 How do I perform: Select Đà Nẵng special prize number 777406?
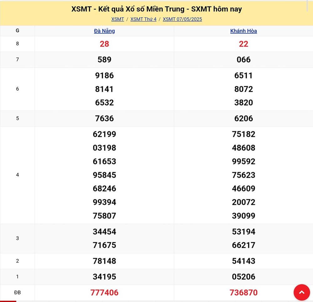[x=104, y=293]
